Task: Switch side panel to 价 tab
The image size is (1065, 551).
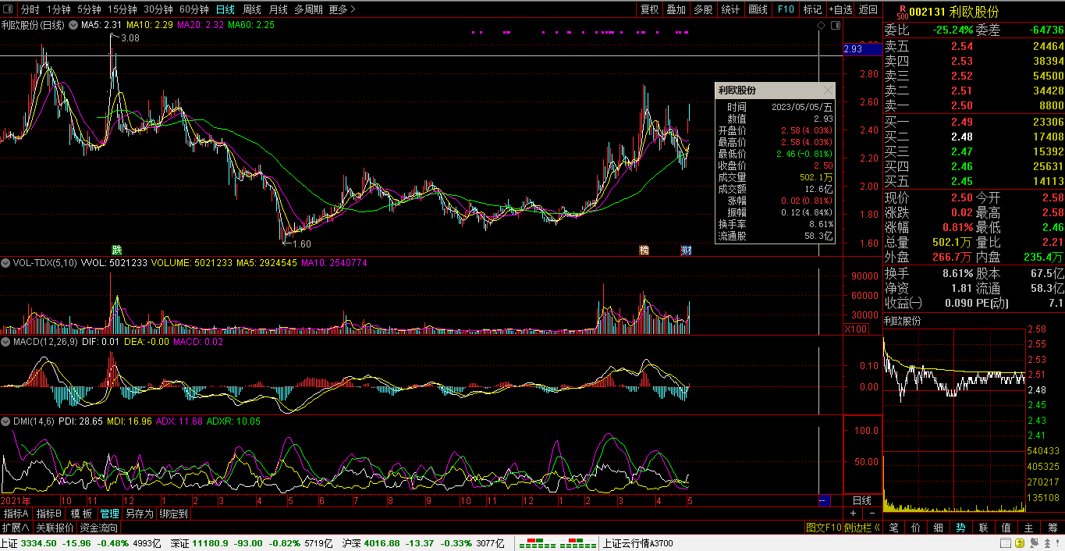Action: click(x=916, y=528)
